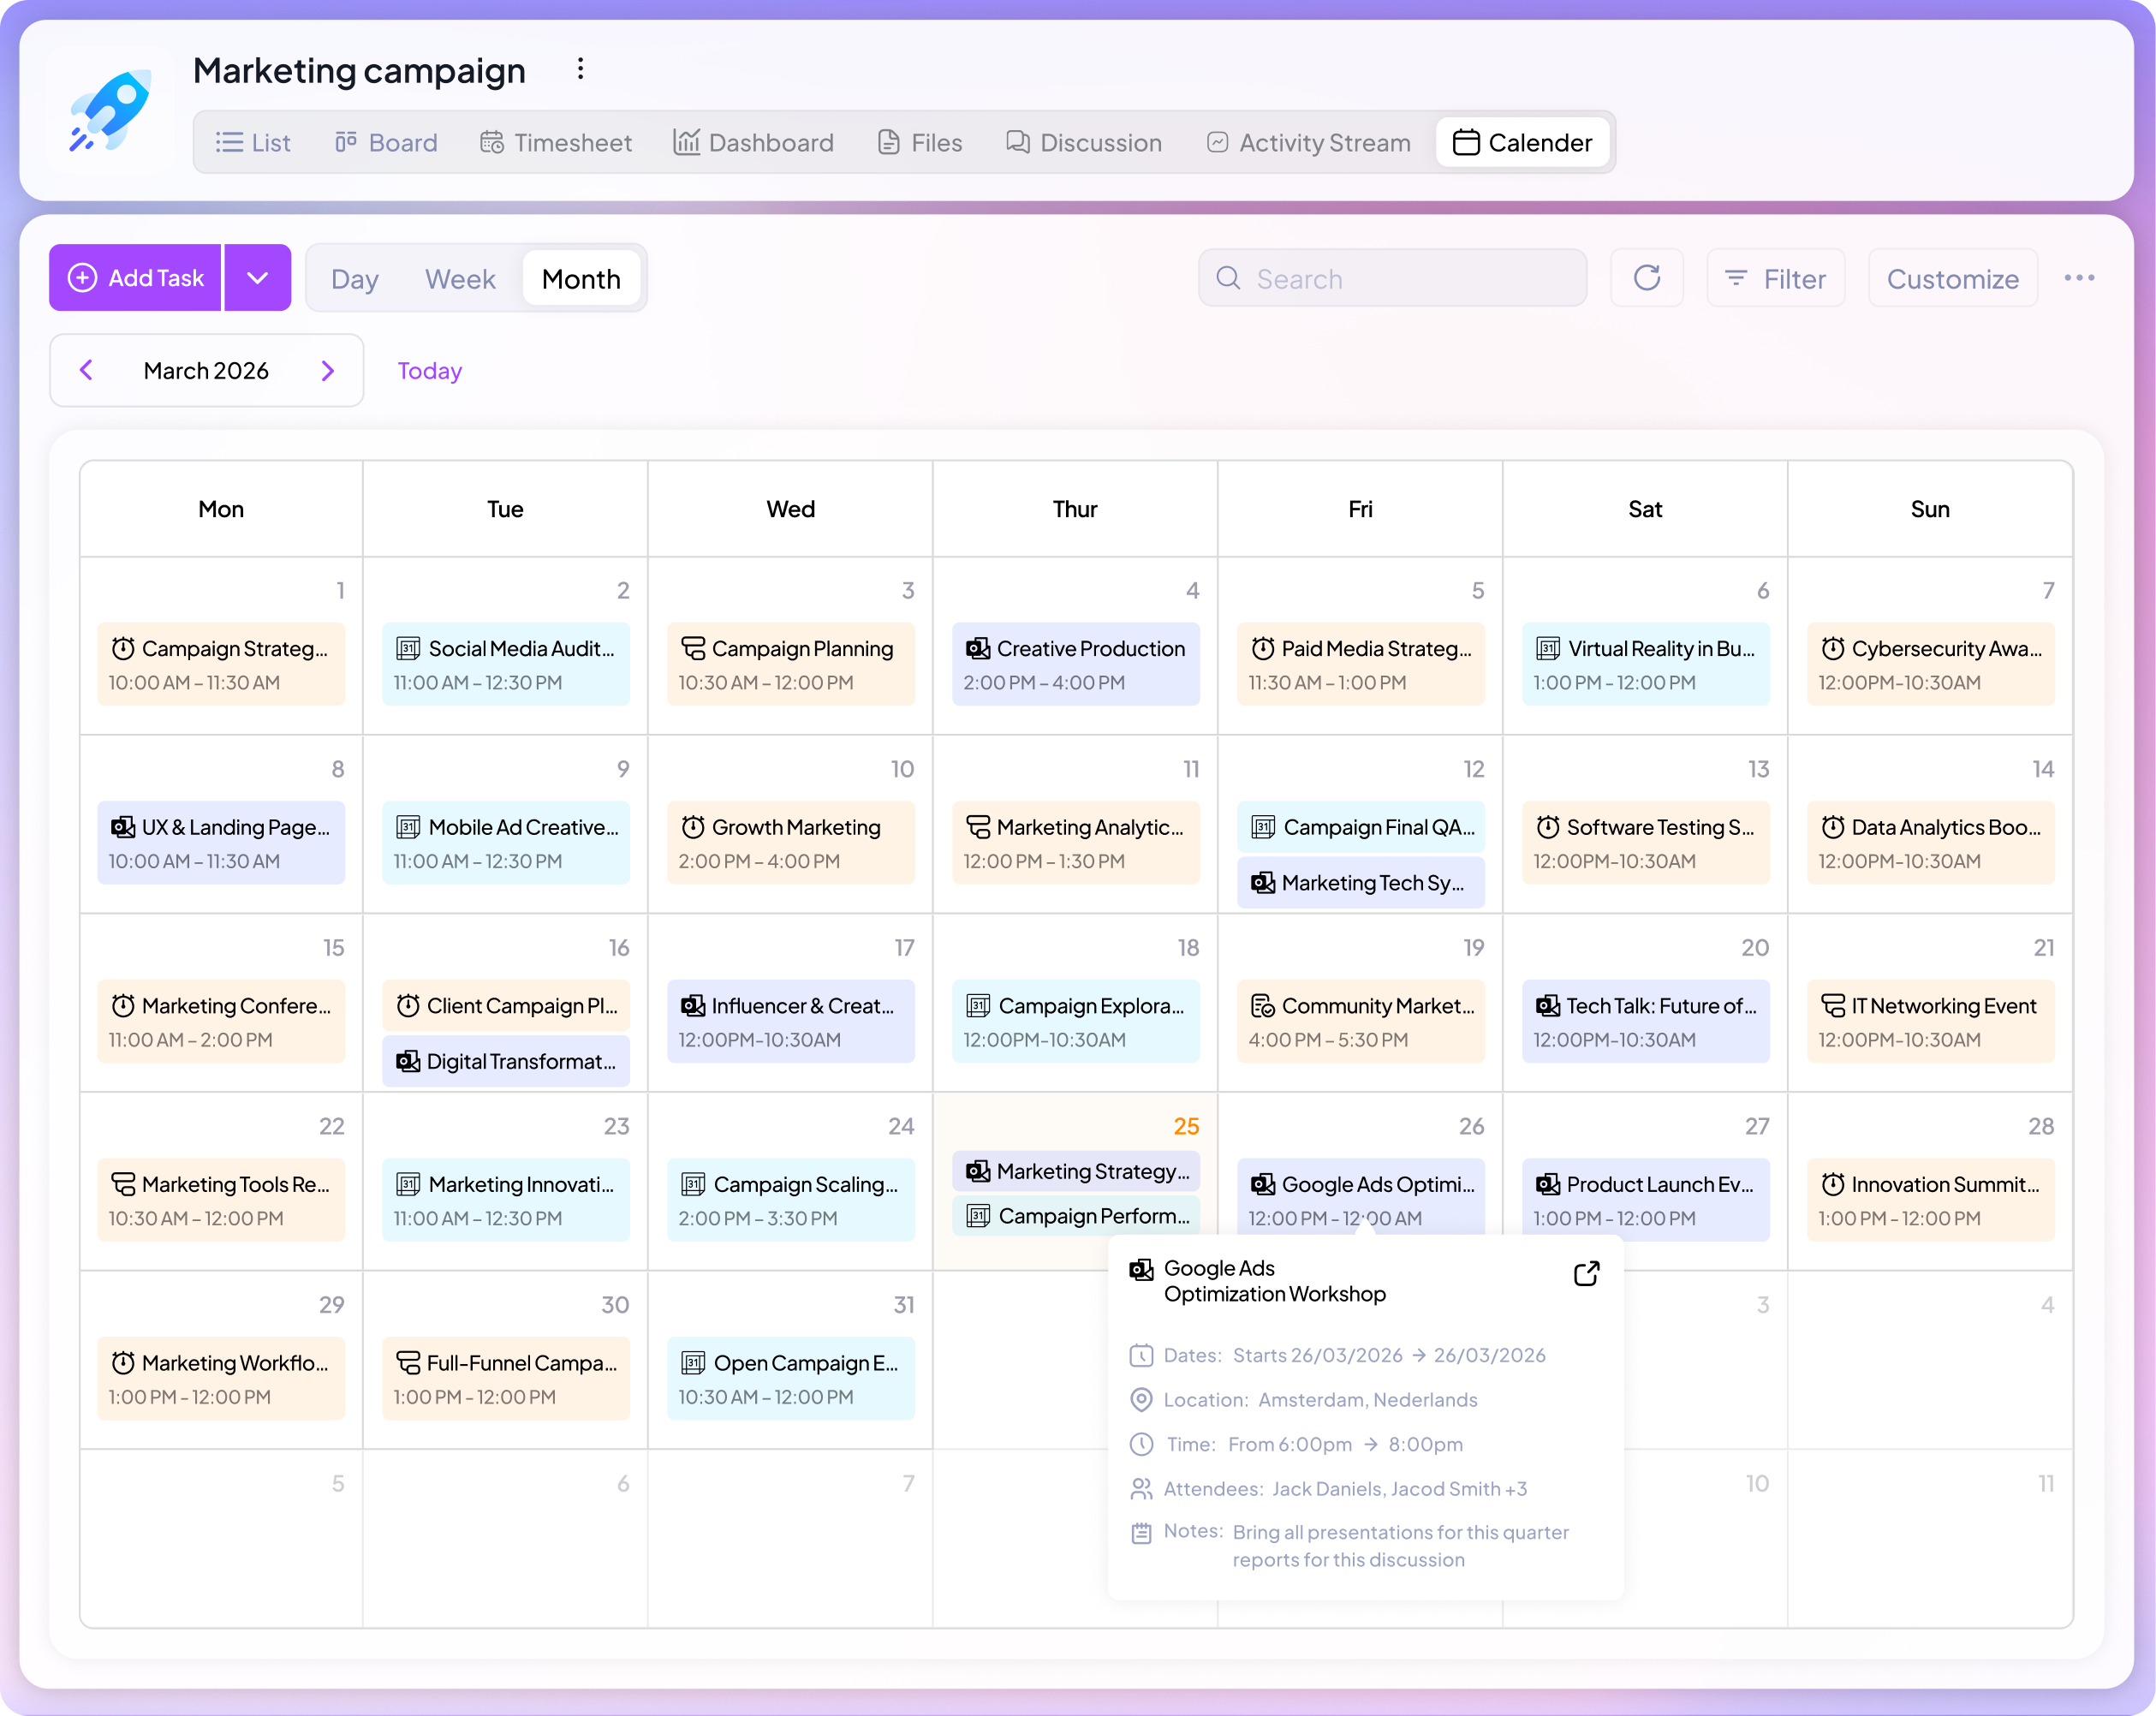Open Tech Talk: Future of... event

[x=1646, y=1021]
